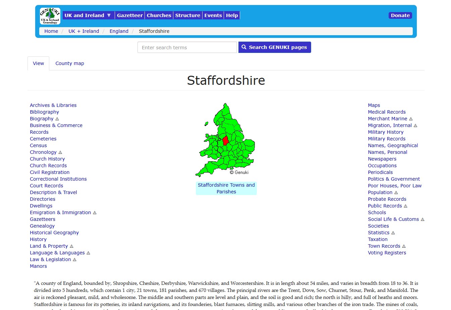Open the Probate Records link

(x=387, y=199)
